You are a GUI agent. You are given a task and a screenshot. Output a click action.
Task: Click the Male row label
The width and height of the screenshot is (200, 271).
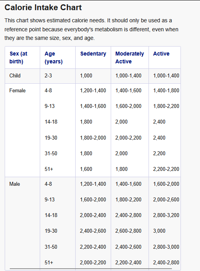point(15,184)
